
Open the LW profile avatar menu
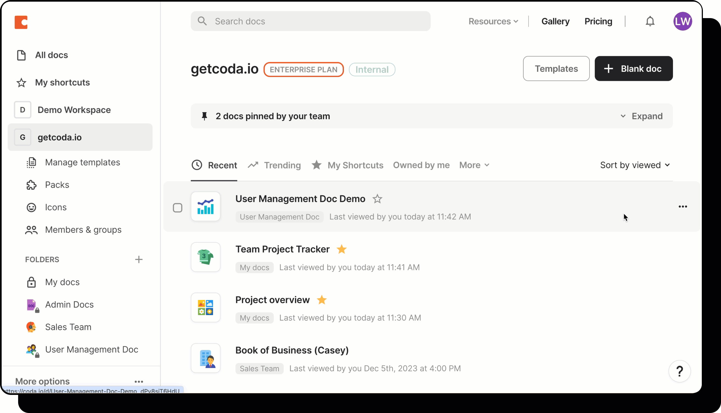point(683,21)
